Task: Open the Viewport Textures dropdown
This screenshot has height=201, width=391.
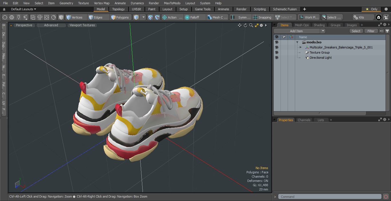Action: (82, 25)
